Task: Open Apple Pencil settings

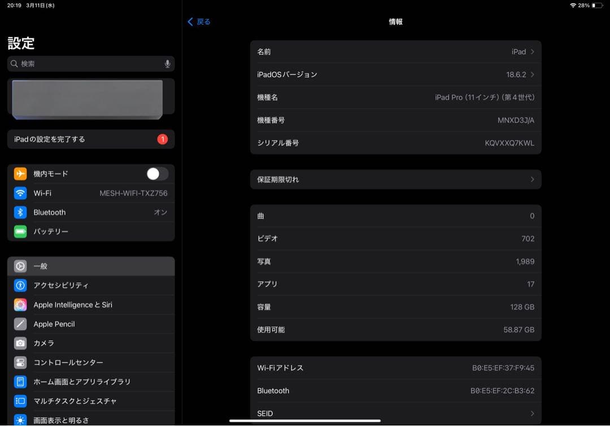Action: (x=90, y=324)
